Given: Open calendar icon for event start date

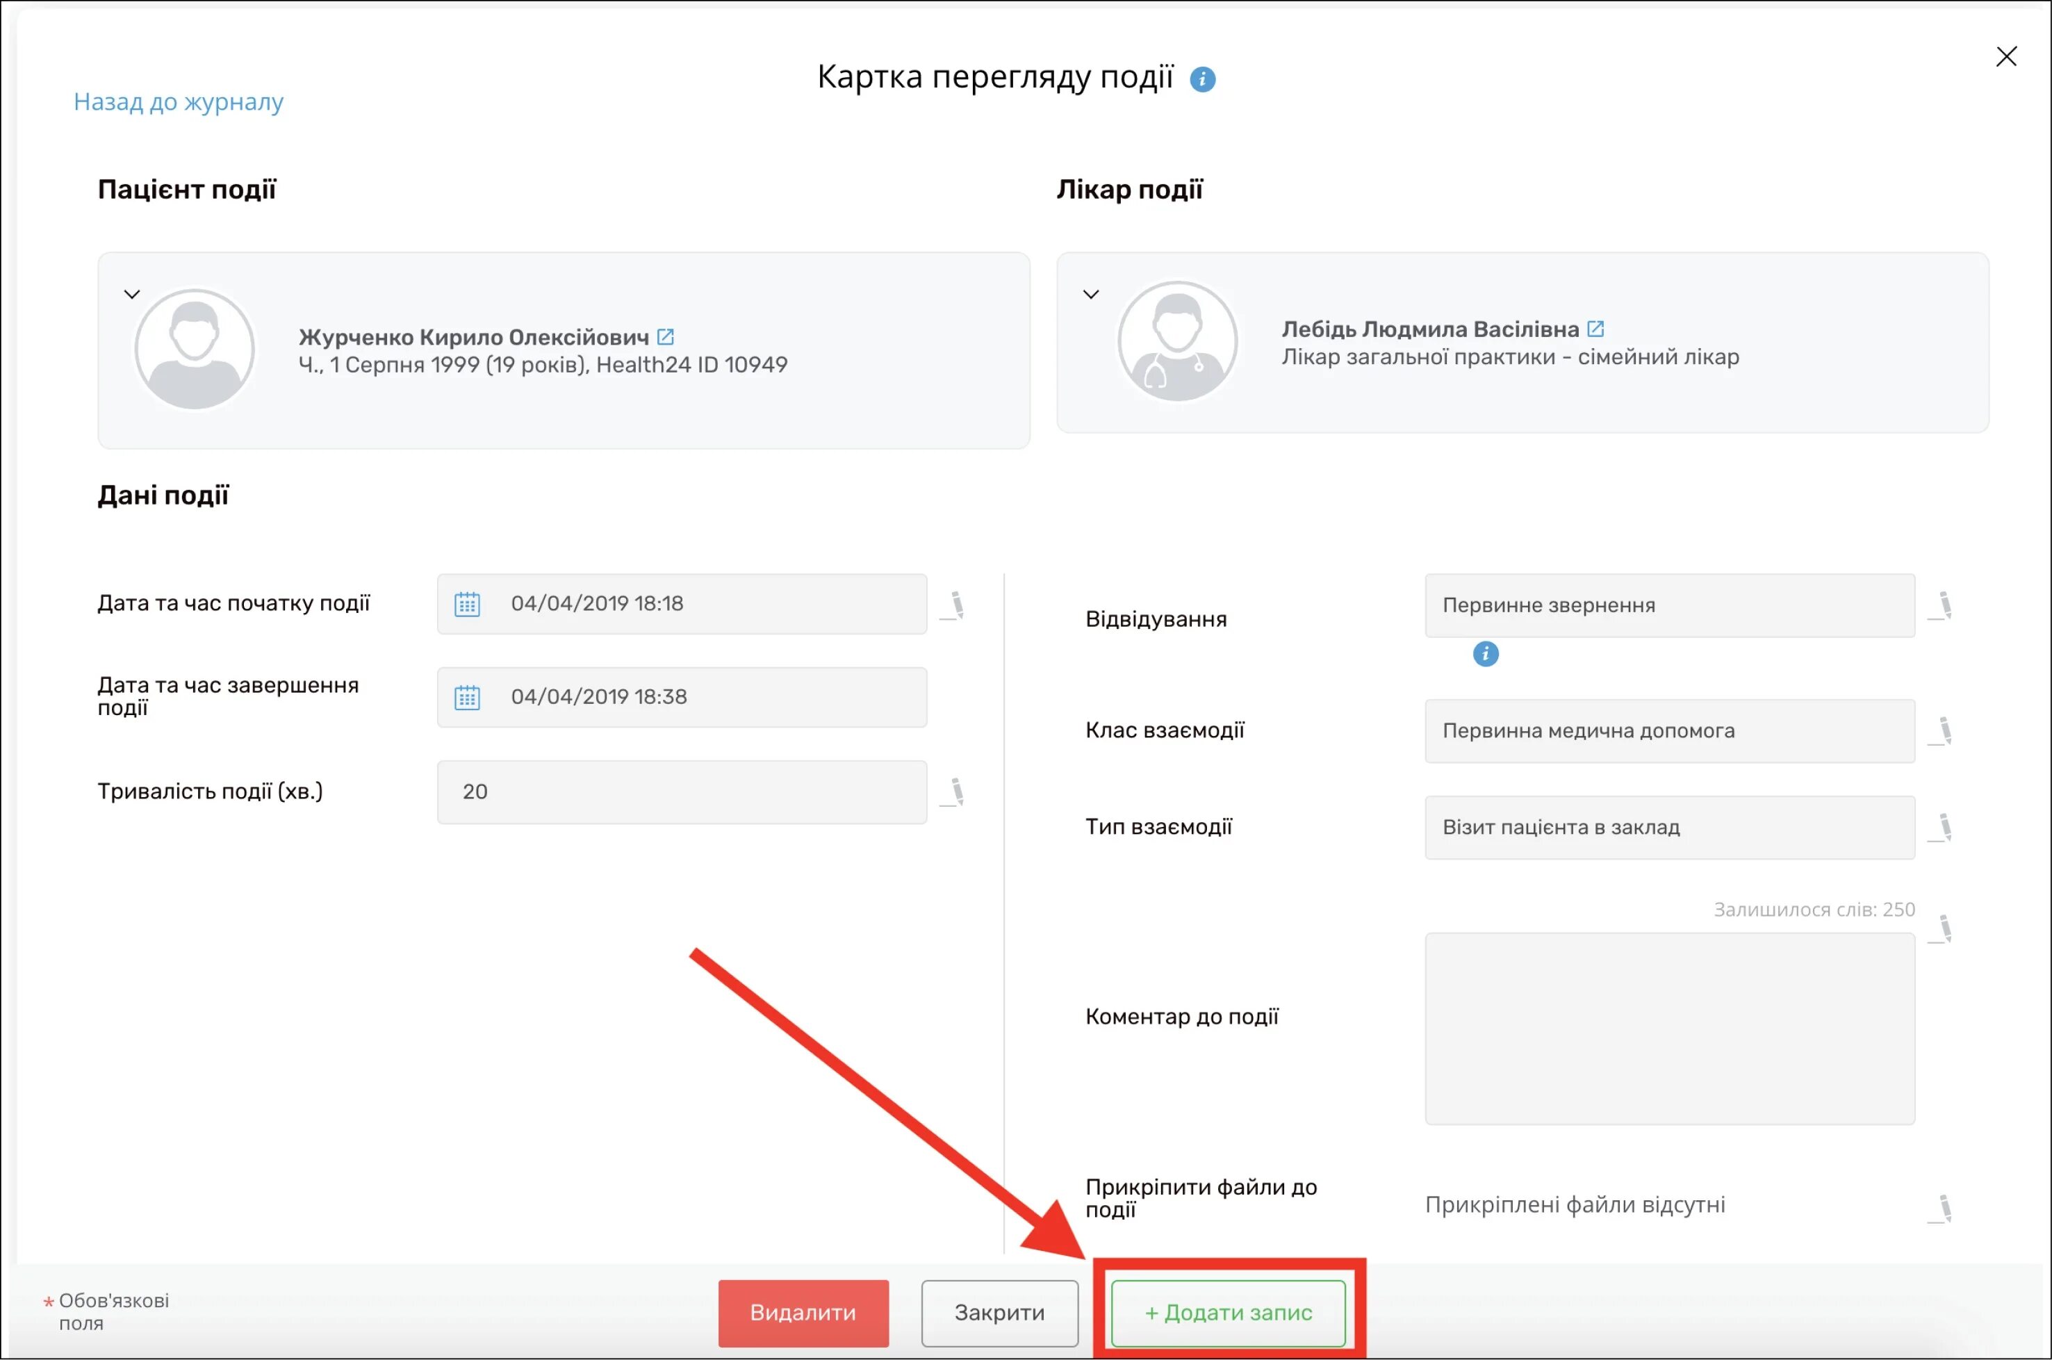Looking at the screenshot, I should 468,605.
